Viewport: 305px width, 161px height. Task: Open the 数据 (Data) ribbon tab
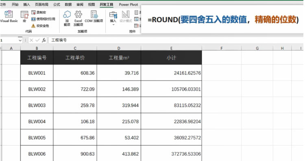68,4
